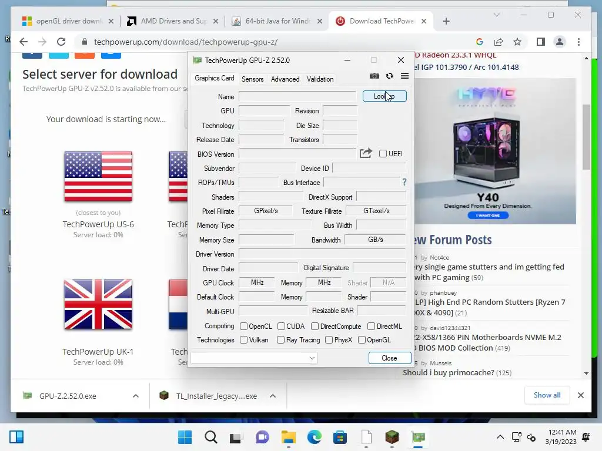Switch to openGL driver download browser tab
Image resolution: width=602 pixels, height=451 pixels.
click(68, 21)
